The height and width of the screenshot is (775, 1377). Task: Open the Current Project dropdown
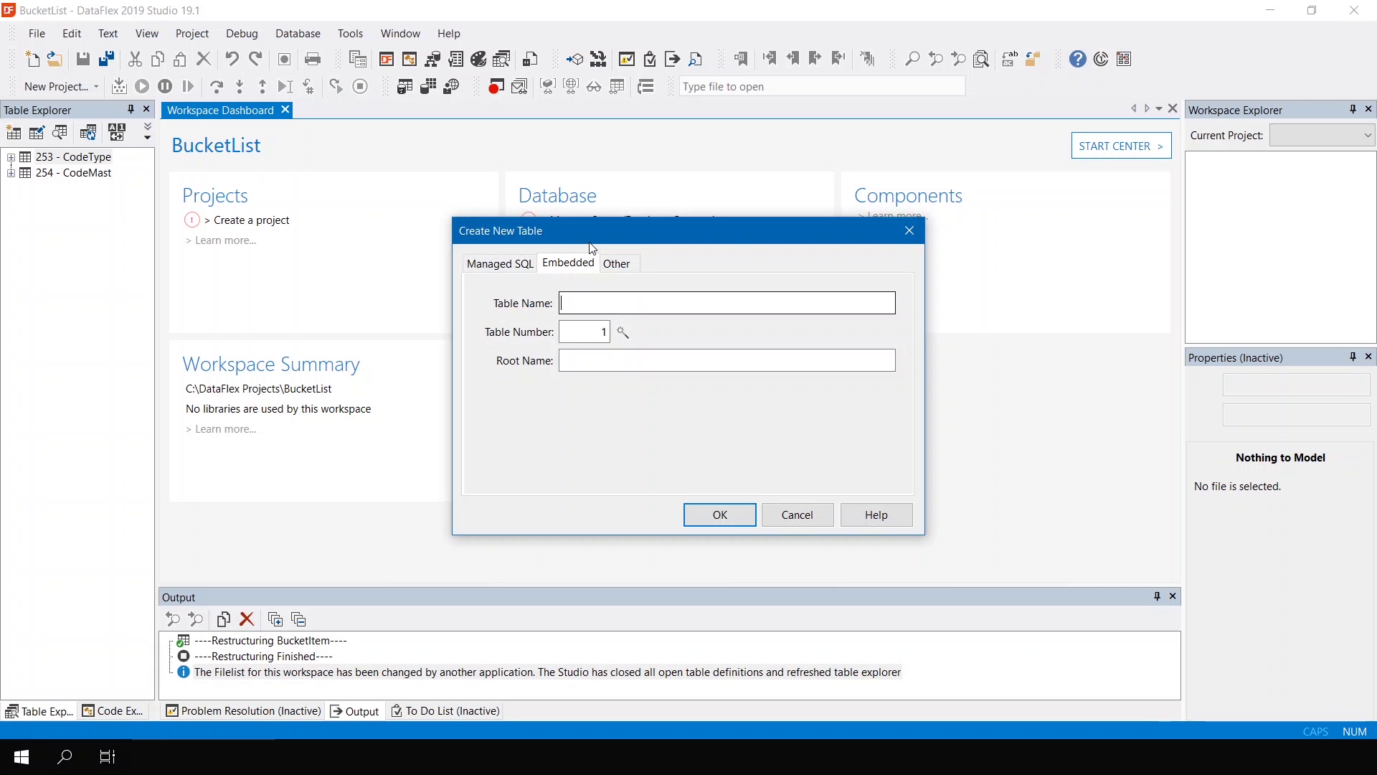coord(1367,135)
